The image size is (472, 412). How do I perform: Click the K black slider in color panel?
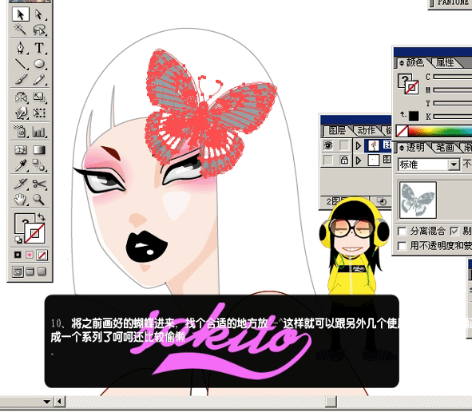click(x=453, y=117)
